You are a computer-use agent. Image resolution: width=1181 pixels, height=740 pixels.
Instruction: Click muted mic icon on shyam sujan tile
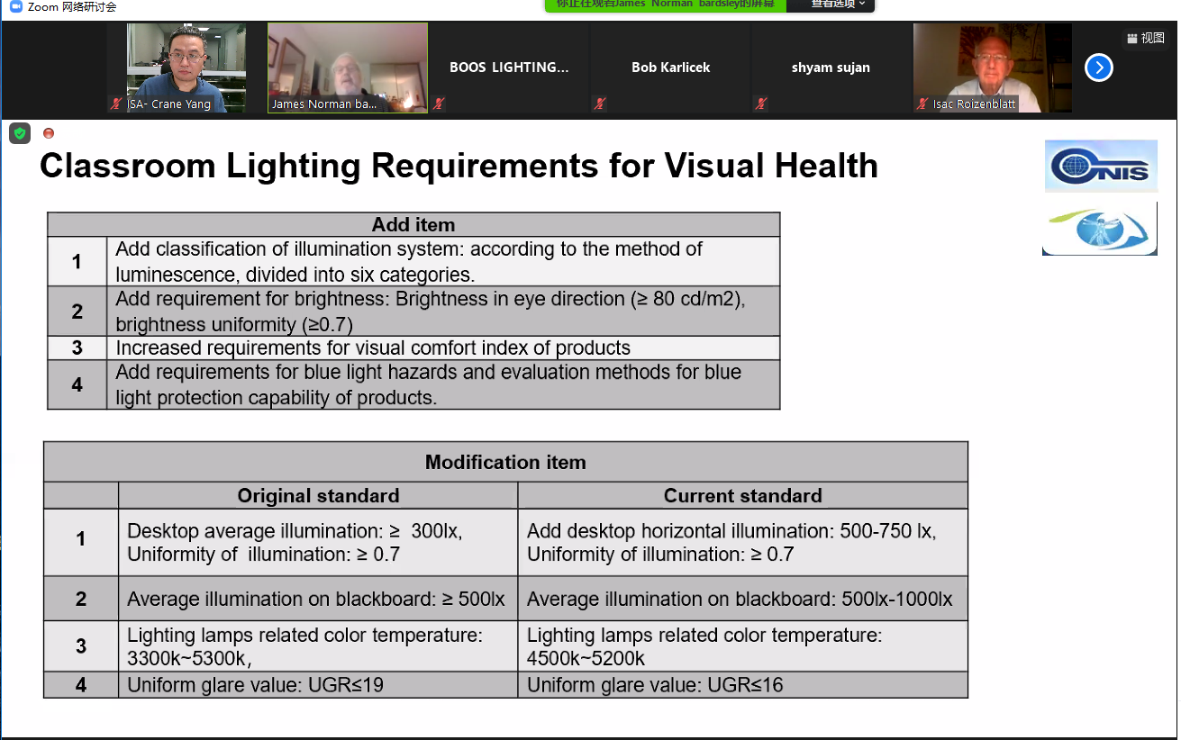(x=761, y=104)
